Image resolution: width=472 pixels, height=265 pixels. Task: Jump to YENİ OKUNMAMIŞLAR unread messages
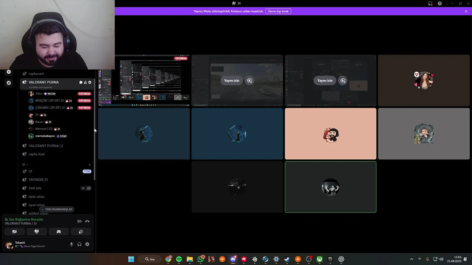(56, 209)
